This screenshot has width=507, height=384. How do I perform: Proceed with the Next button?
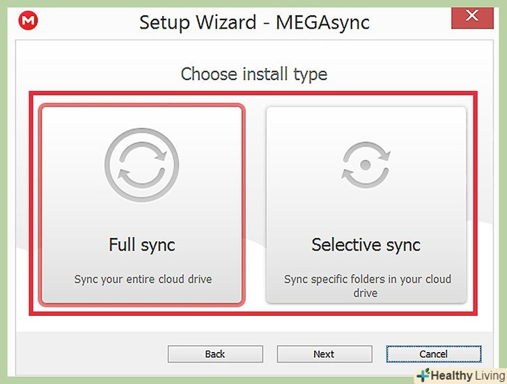[324, 354]
